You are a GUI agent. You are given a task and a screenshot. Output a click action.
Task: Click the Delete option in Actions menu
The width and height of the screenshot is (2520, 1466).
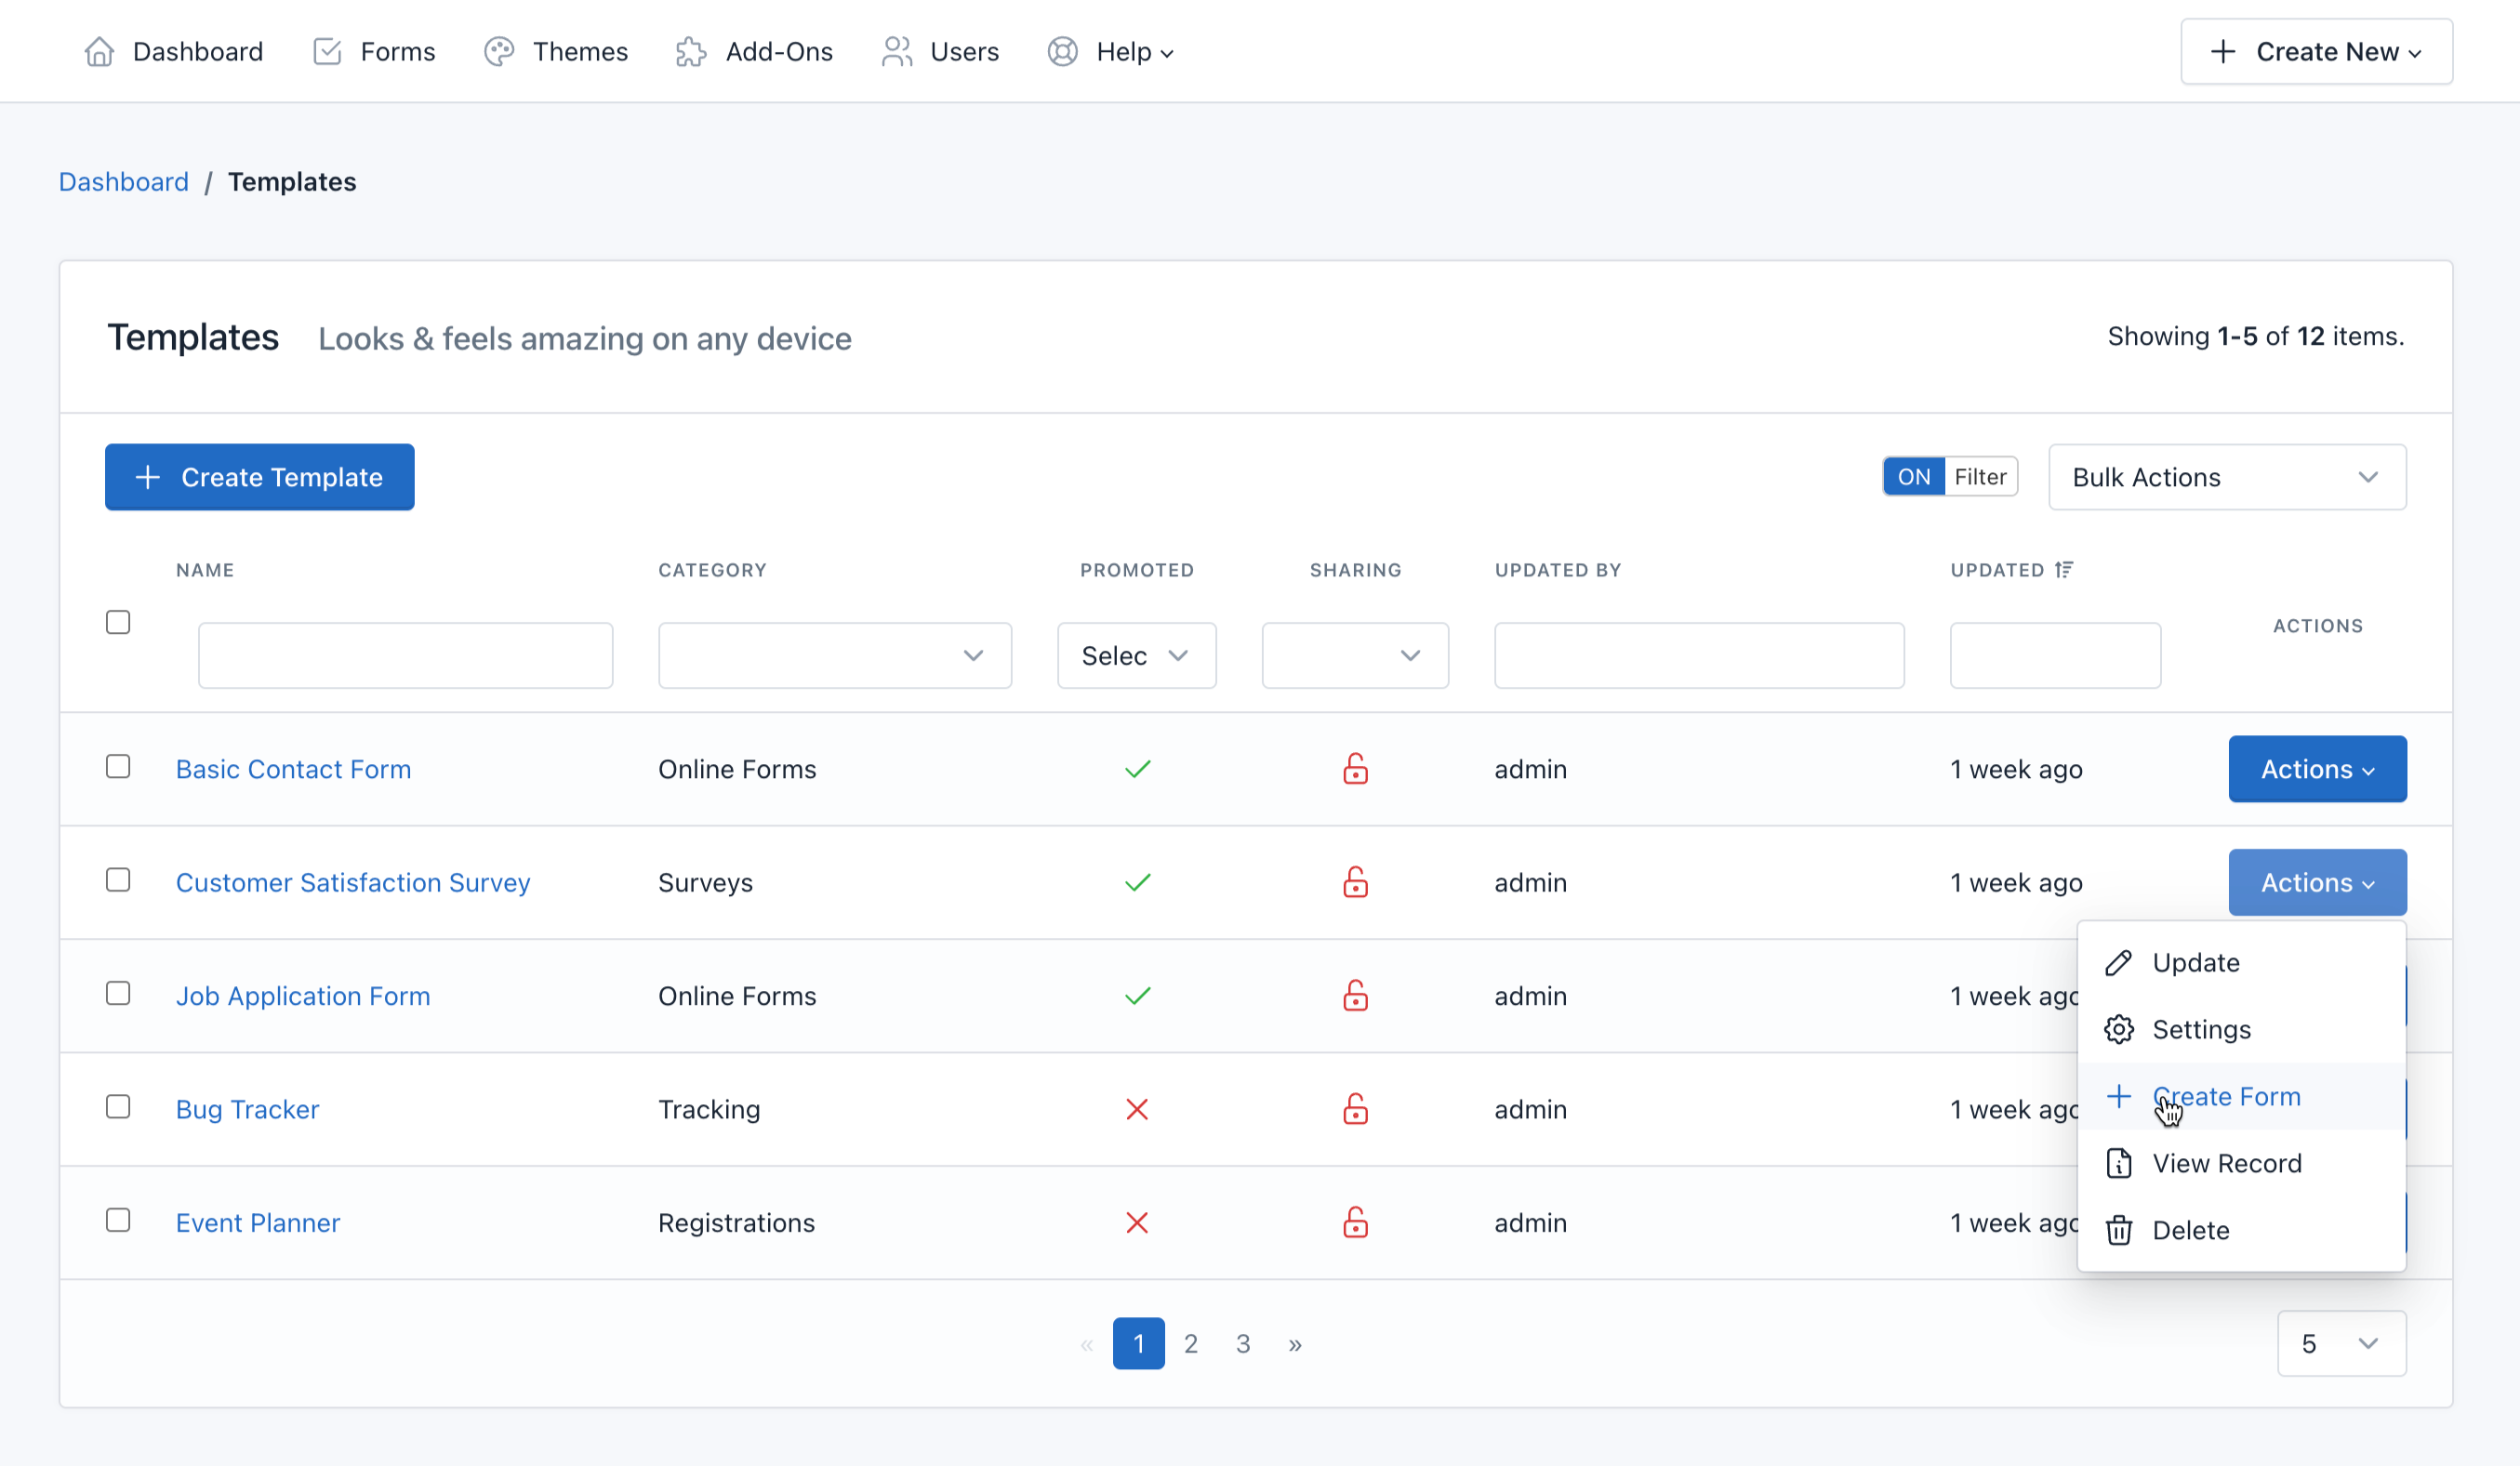coord(2190,1231)
